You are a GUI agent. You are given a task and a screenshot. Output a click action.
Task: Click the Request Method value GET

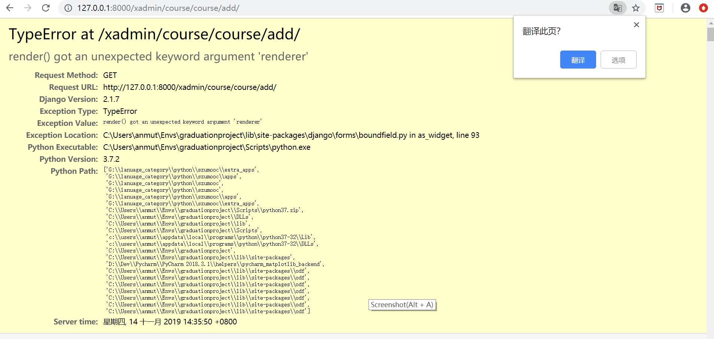point(110,75)
